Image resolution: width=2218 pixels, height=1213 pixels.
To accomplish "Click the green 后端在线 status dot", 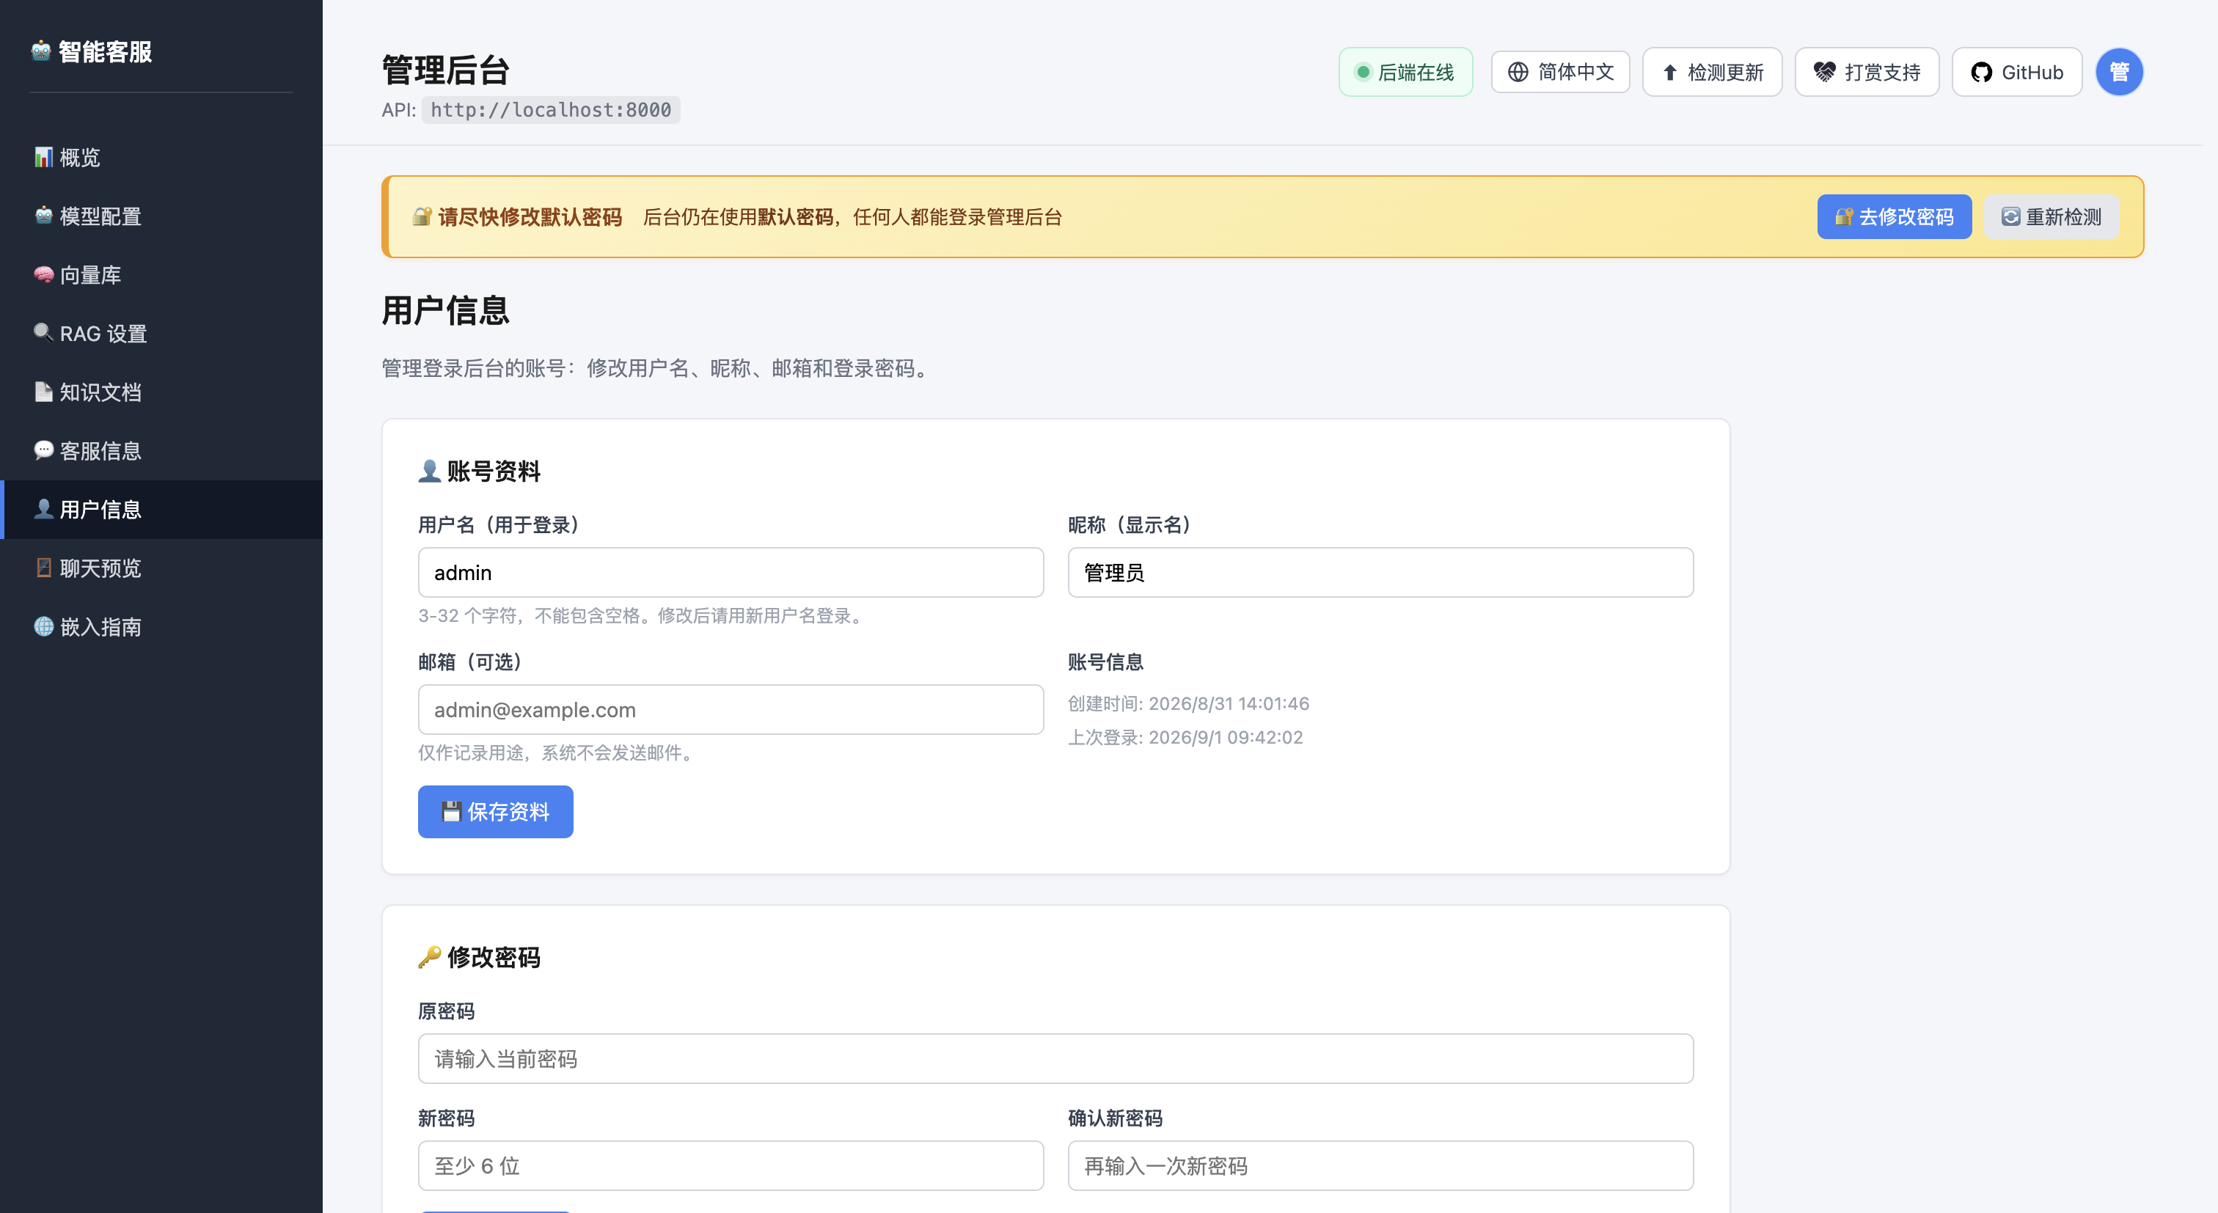I will pyautogui.click(x=1363, y=73).
